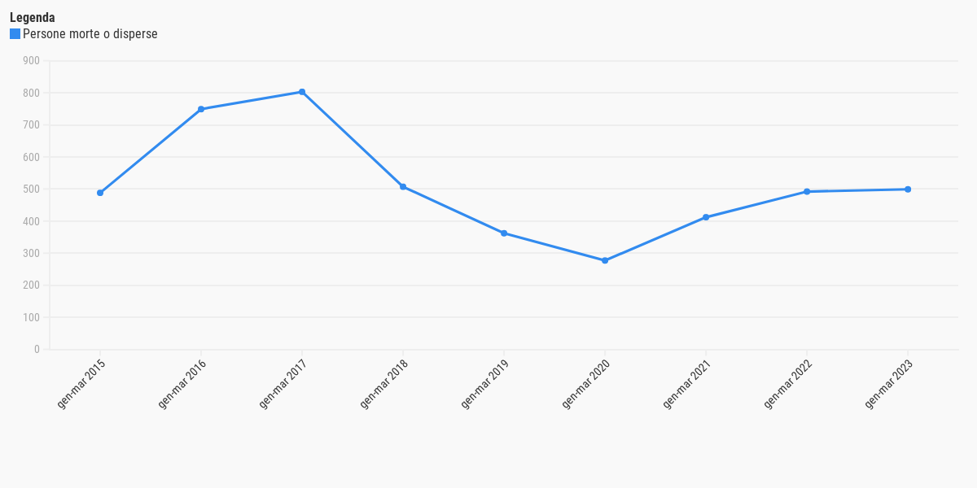This screenshot has height=488, width=977.
Task: Click the peak data point at gen-mar 2017
Action: [x=302, y=92]
